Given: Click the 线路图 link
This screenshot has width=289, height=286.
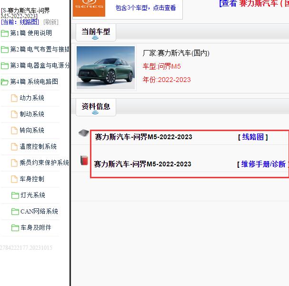Looking at the screenshot, I should point(253,137).
